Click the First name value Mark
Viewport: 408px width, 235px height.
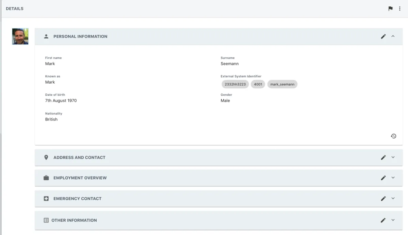[x=50, y=64]
